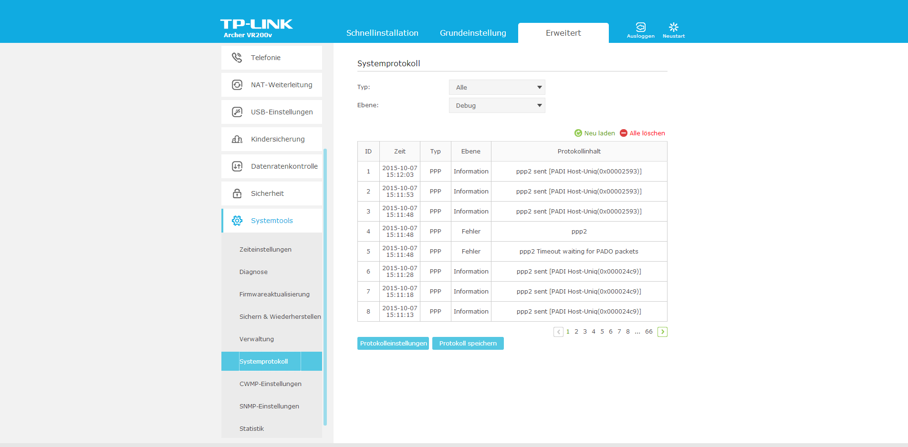Click Neu laden to refresh log

[595, 133]
